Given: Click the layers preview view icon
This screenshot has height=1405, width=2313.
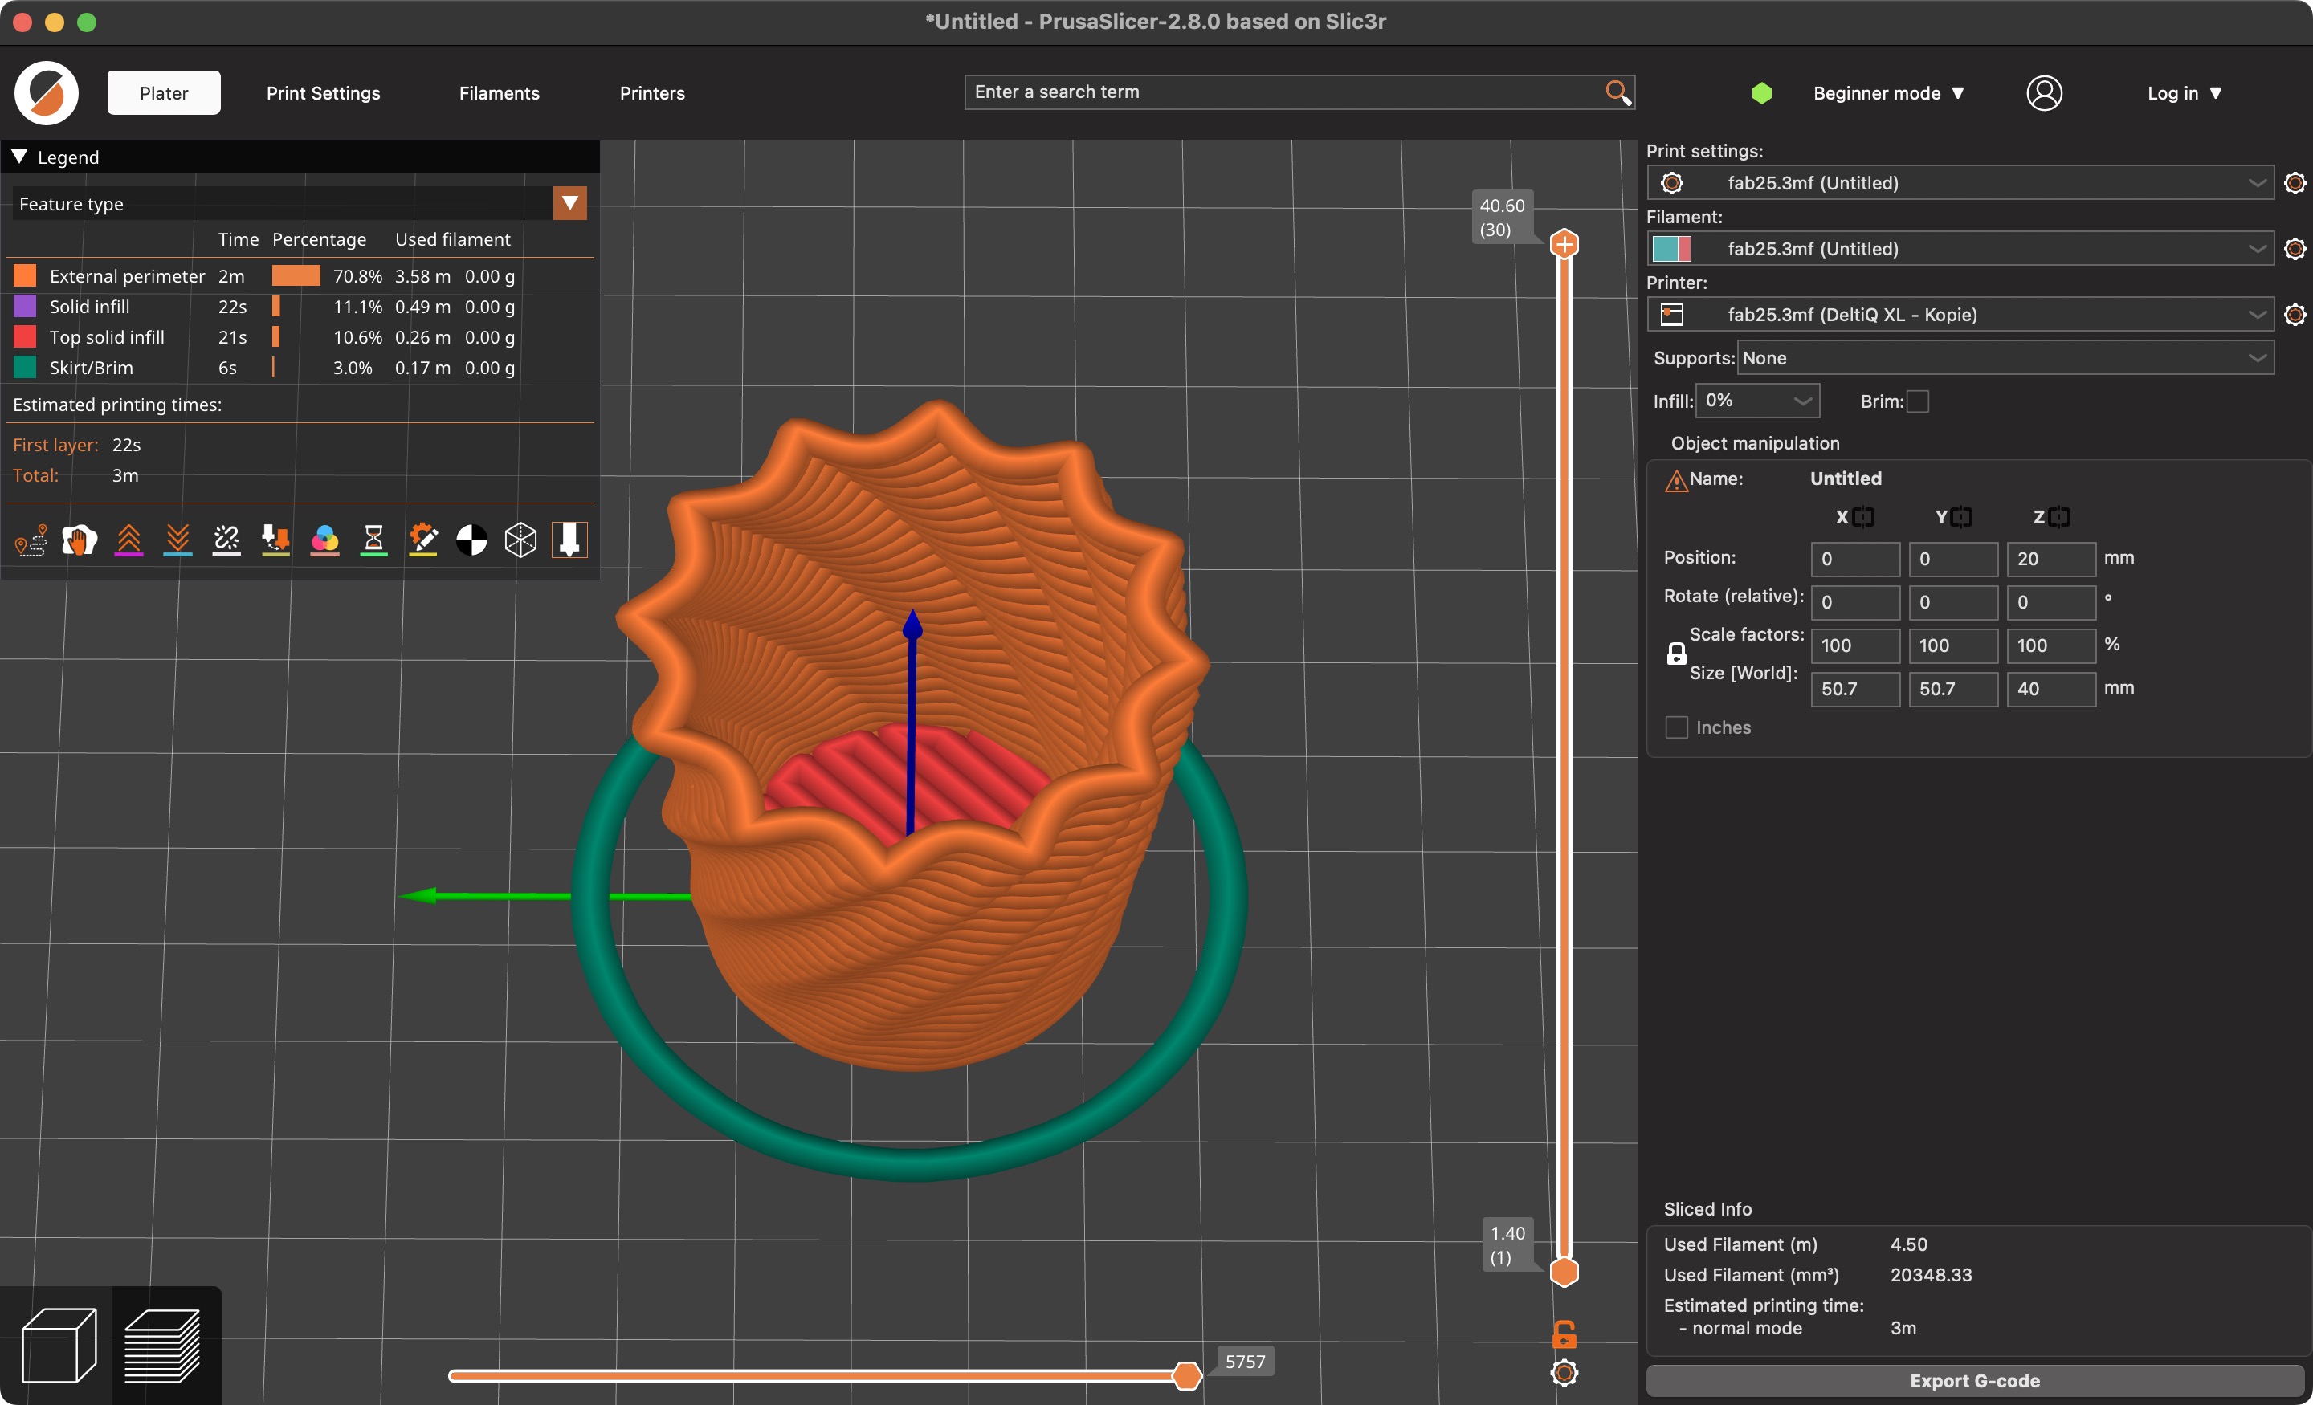Looking at the screenshot, I should 162,1346.
